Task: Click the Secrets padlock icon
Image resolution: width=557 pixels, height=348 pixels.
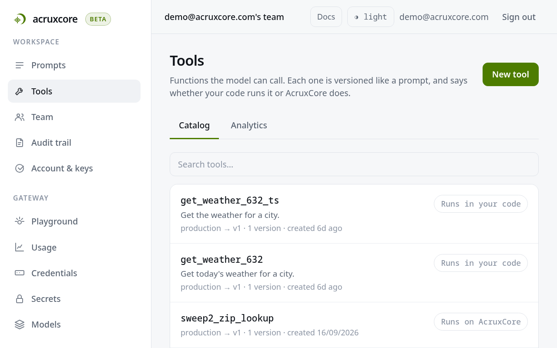Action: (x=20, y=299)
